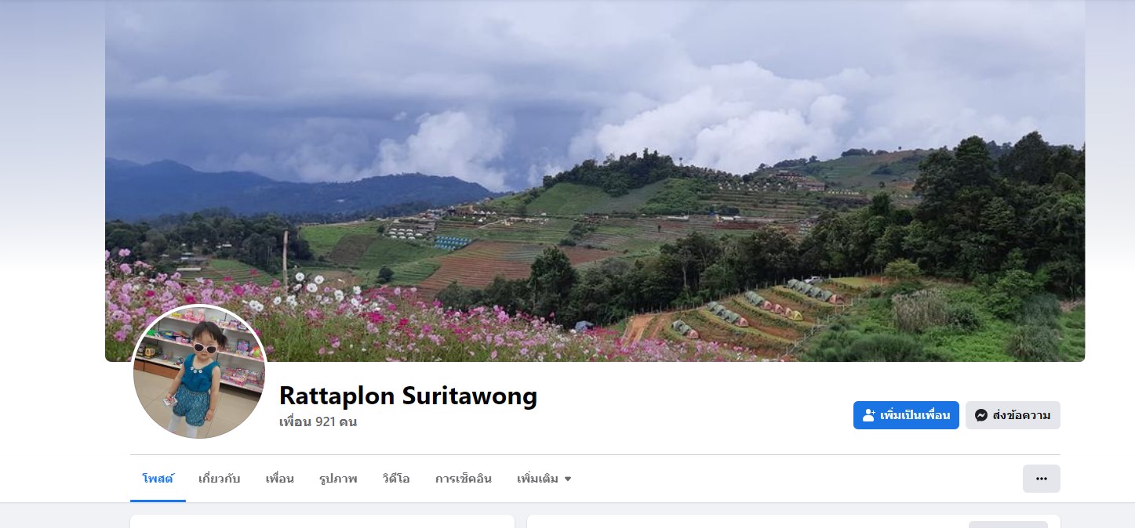Open the three-dot profile options button
This screenshot has width=1135, height=528.
click(1041, 479)
